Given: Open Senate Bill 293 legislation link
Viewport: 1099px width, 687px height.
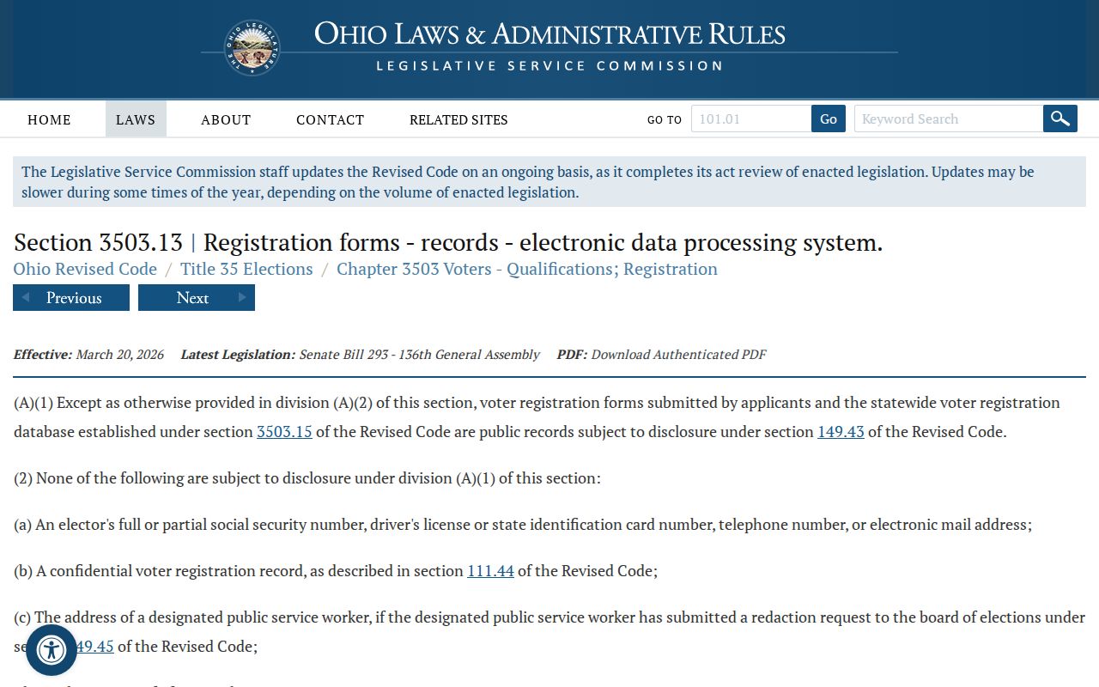Looking at the screenshot, I should tap(419, 354).
